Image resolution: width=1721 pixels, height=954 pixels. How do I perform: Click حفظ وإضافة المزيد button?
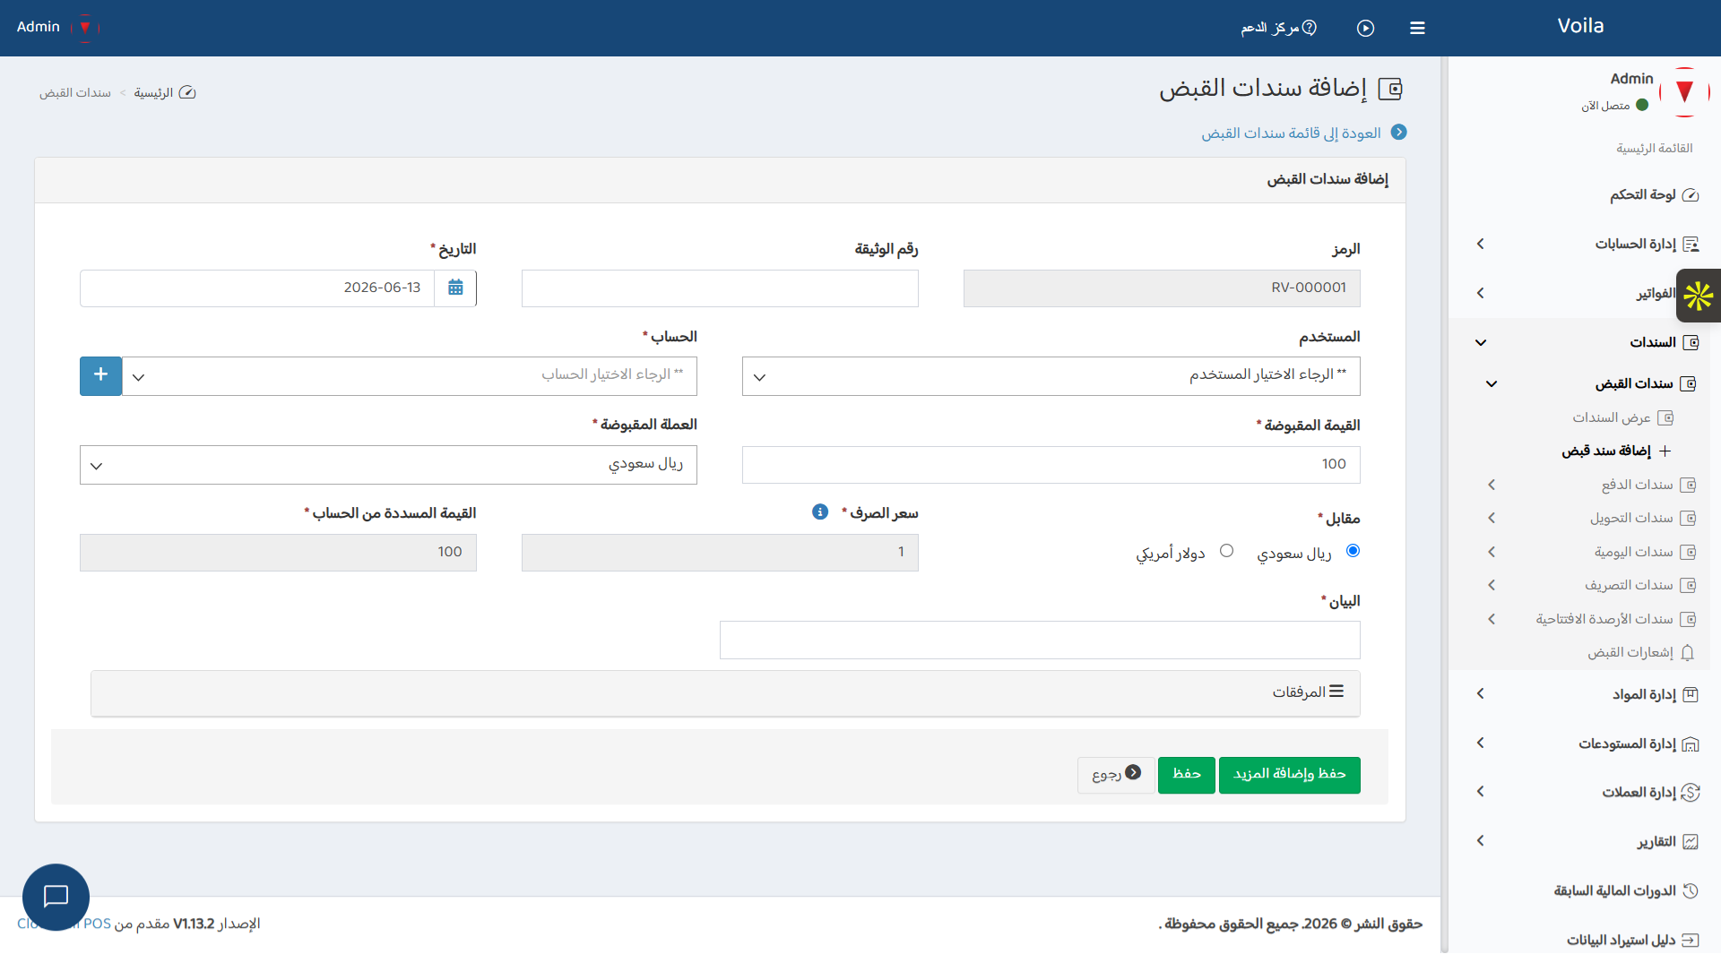tap(1289, 775)
